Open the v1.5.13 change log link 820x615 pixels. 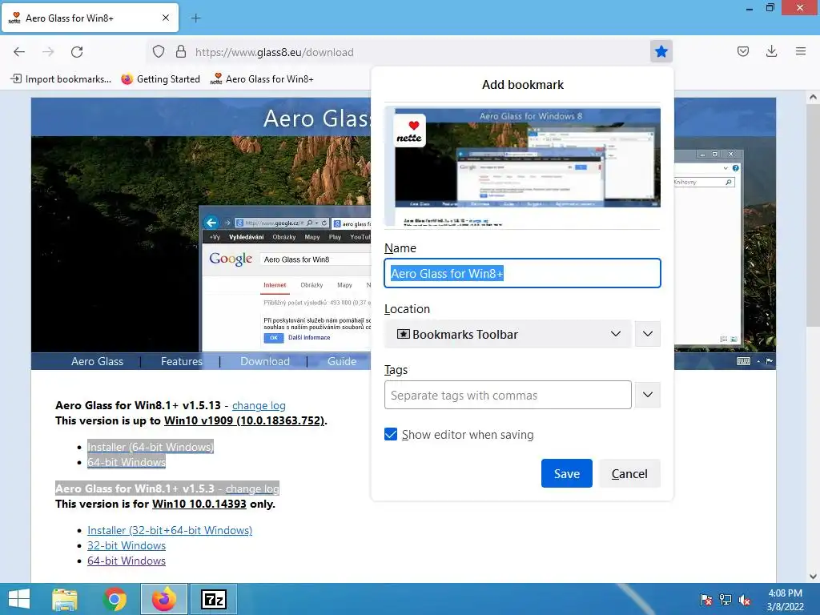[259, 405]
